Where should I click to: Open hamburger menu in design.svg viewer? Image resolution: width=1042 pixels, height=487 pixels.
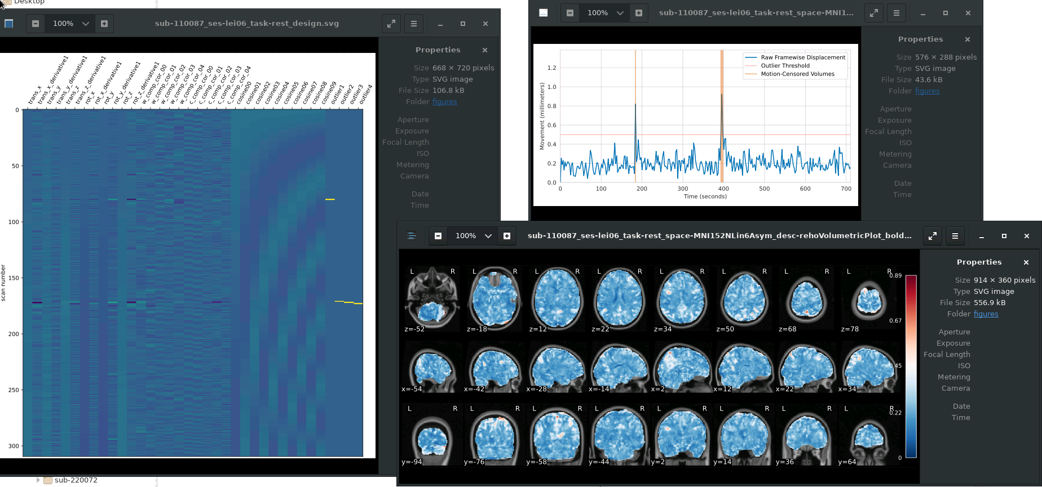click(x=414, y=24)
